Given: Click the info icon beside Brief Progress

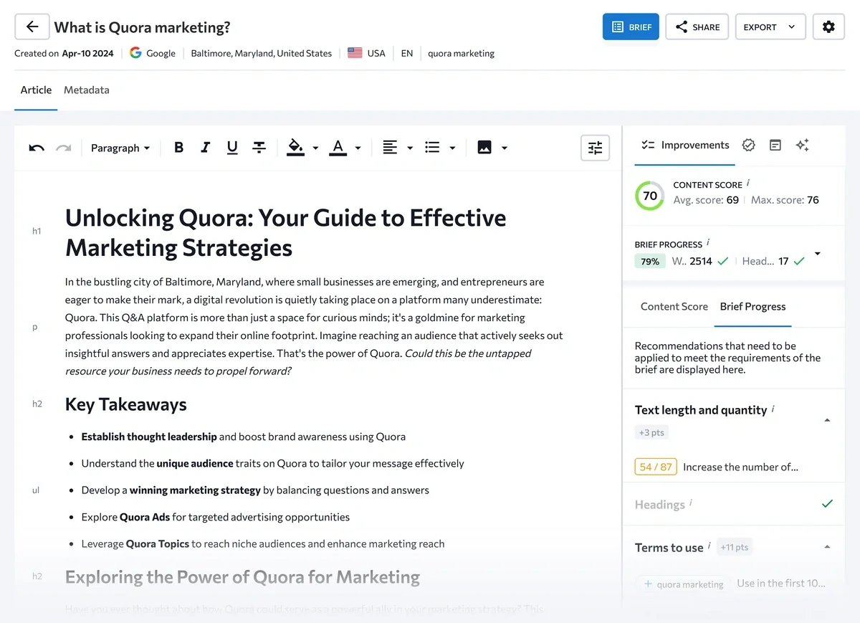Looking at the screenshot, I should tap(708, 243).
